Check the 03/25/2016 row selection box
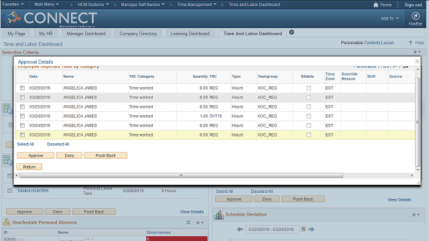 [x=22, y=106]
